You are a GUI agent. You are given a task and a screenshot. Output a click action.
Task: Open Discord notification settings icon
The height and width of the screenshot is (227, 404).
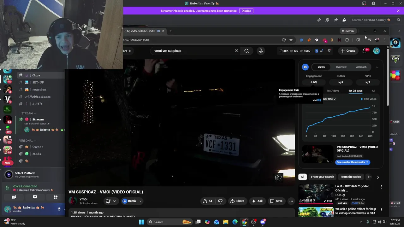coord(327,20)
